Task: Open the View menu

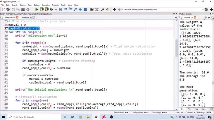Action: click(x=70, y=5)
